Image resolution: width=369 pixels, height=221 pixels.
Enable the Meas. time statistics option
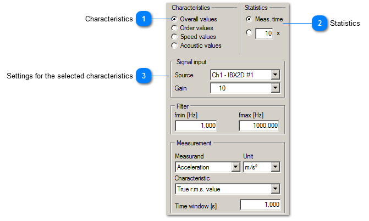[x=249, y=19]
